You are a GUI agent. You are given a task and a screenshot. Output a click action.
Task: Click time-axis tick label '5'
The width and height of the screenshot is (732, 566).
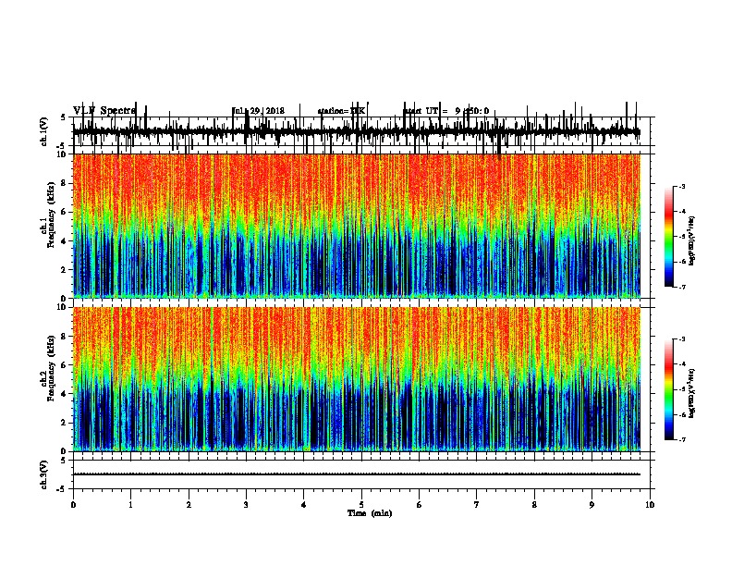pyautogui.click(x=361, y=505)
